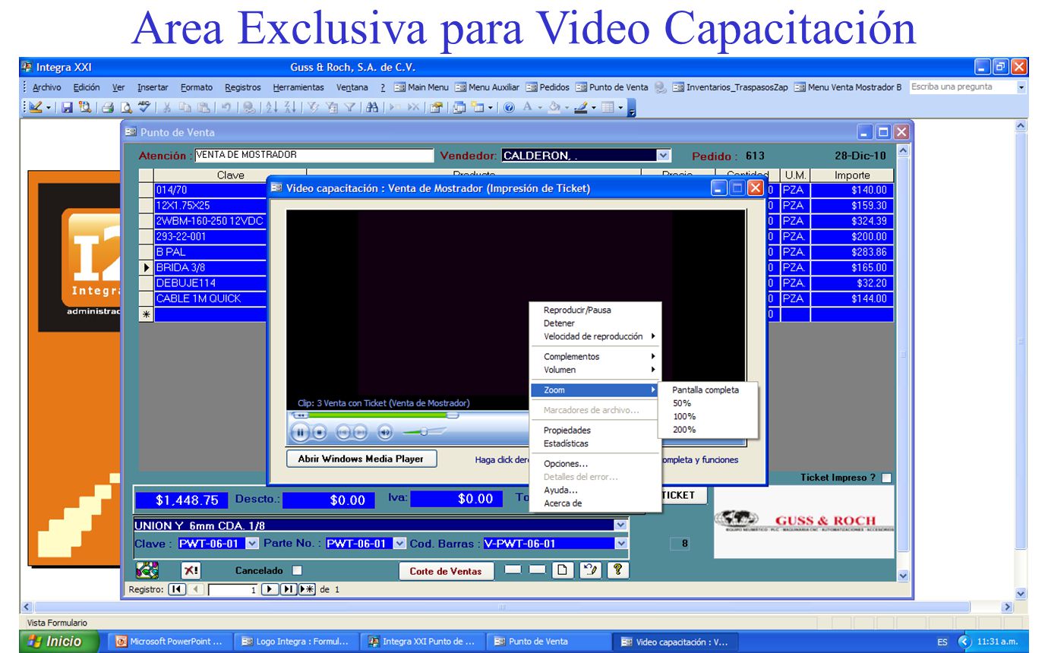
Task: Go to next record in navigator
Action: [270, 589]
